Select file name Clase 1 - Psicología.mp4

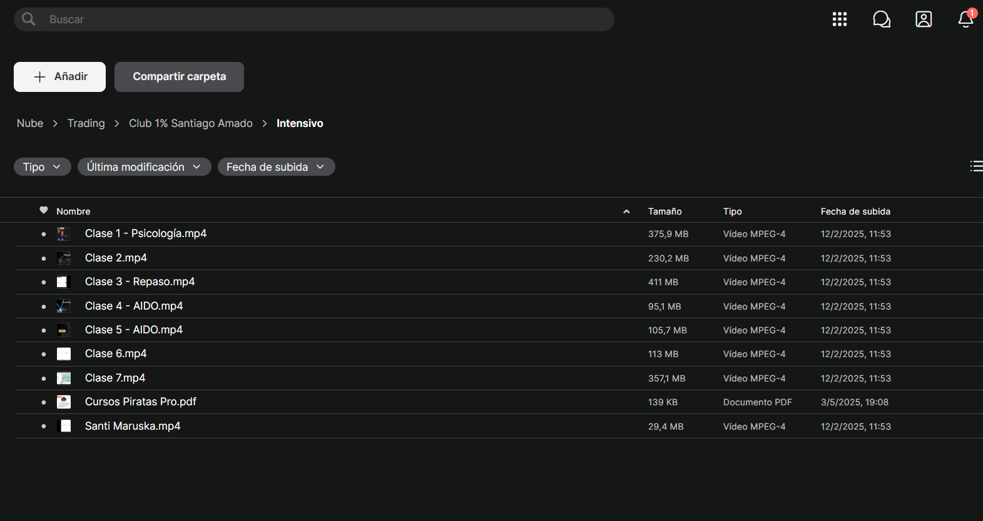click(x=146, y=233)
